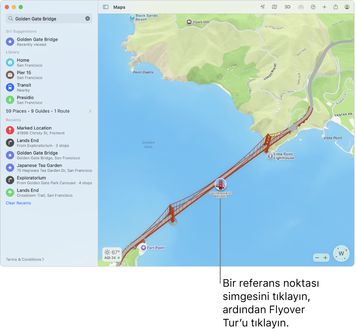Click the Lime Point Lighthouse marker

(270, 156)
